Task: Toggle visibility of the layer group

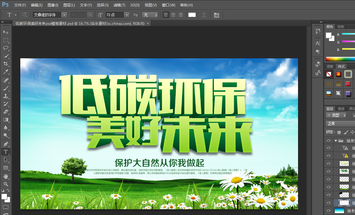Action: [329, 140]
